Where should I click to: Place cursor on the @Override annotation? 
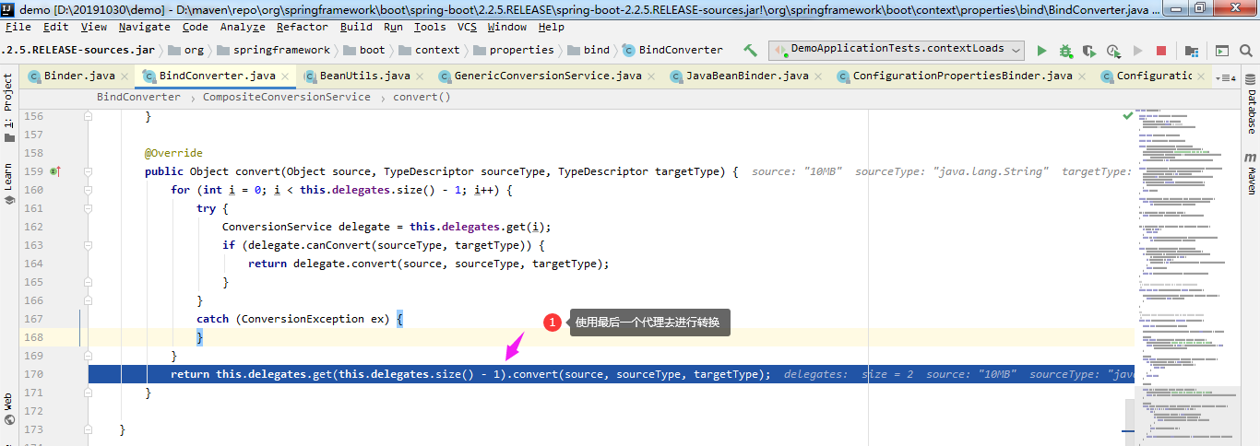[173, 153]
